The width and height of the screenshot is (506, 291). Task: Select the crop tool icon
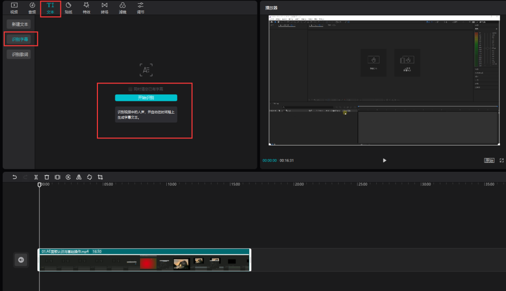pyautogui.click(x=100, y=177)
